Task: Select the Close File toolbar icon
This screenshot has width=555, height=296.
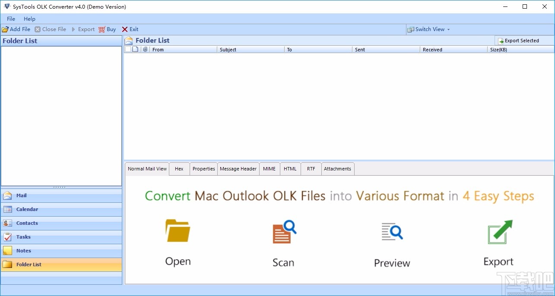Action: (38, 29)
